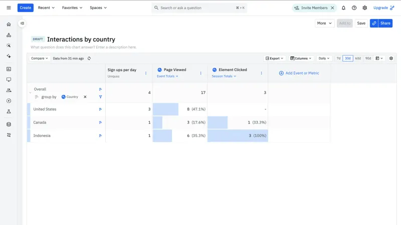This screenshot has width=401, height=225.
Task: Click the United States row label
Action: pos(45,109)
